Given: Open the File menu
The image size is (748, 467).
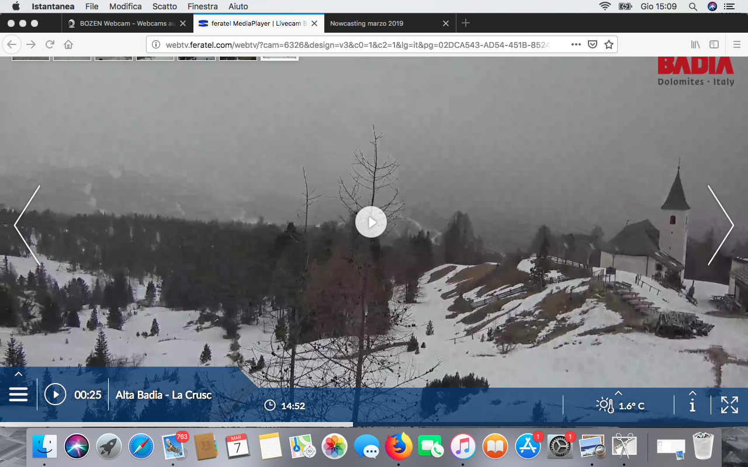Looking at the screenshot, I should (92, 6).
